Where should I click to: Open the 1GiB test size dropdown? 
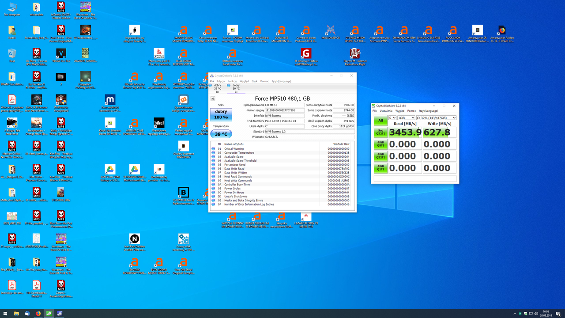pyautogui.click(x=407, y=118)
